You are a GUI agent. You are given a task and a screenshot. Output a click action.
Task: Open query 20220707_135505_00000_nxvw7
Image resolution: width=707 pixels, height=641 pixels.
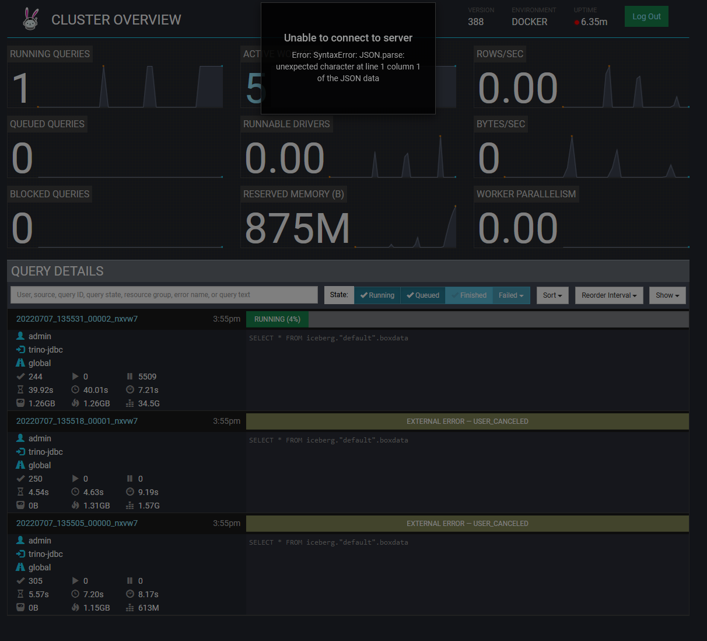pos(77,523)
